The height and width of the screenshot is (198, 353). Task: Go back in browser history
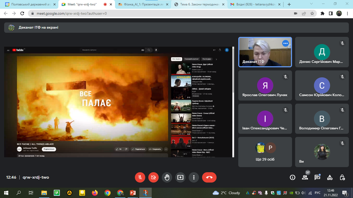(x=6, y=13)
